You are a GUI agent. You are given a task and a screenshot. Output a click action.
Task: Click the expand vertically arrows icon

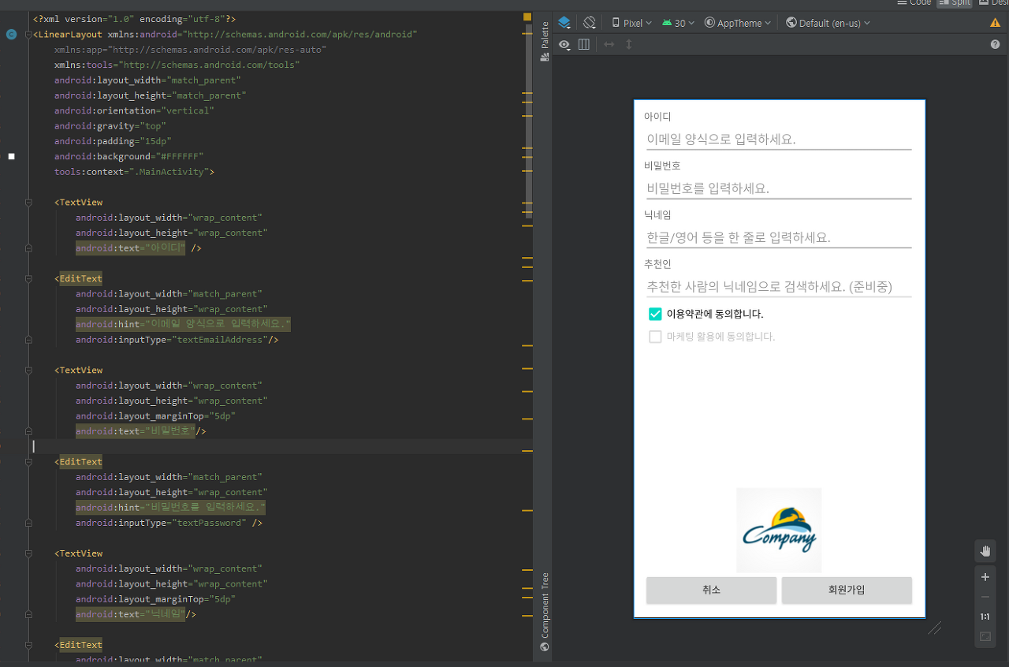click(x=629, y=44)
